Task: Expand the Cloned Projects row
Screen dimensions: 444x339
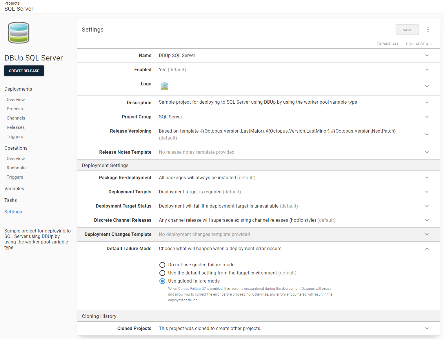Action: click(x=427, y=328)
